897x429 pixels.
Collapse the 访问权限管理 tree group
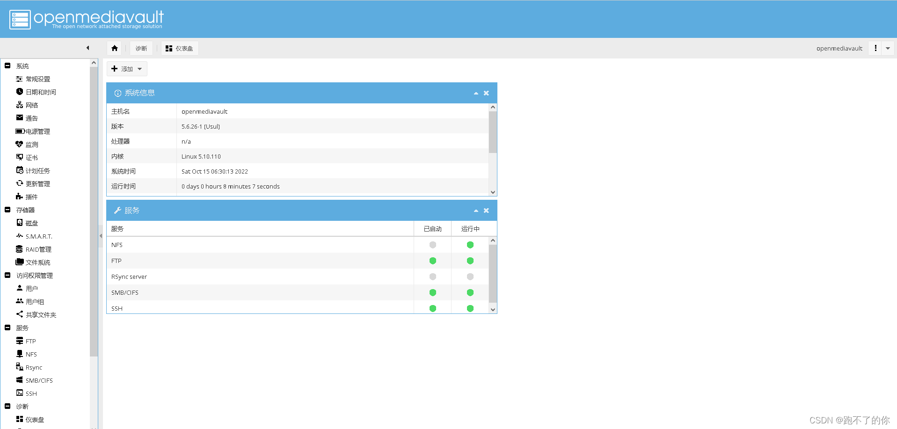point(7,276)
